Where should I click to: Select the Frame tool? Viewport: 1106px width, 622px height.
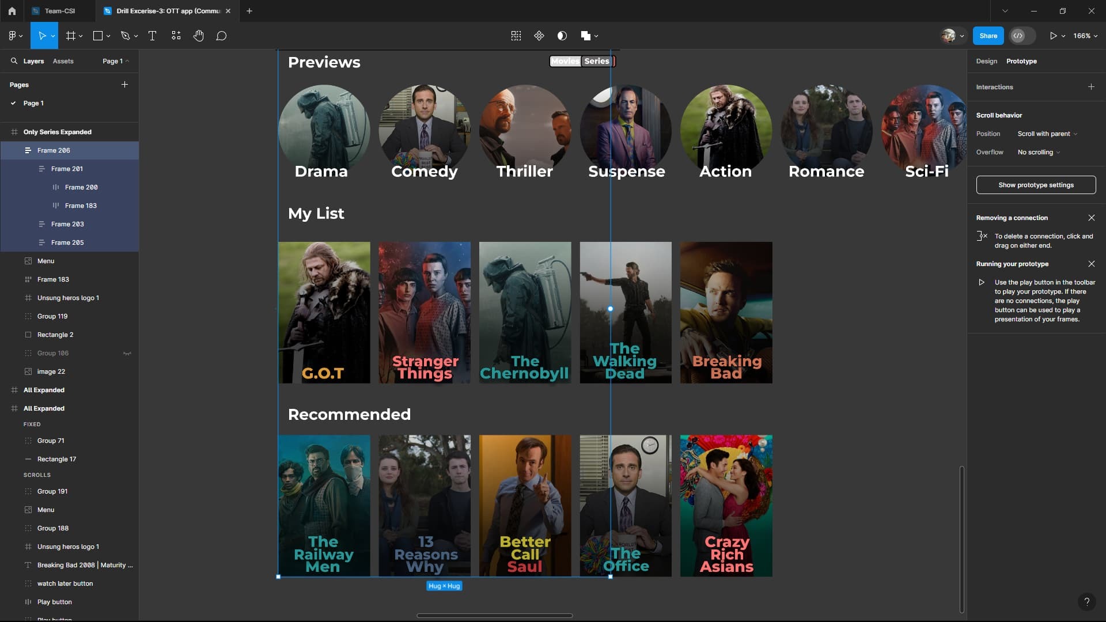click(x=70, y=36)
